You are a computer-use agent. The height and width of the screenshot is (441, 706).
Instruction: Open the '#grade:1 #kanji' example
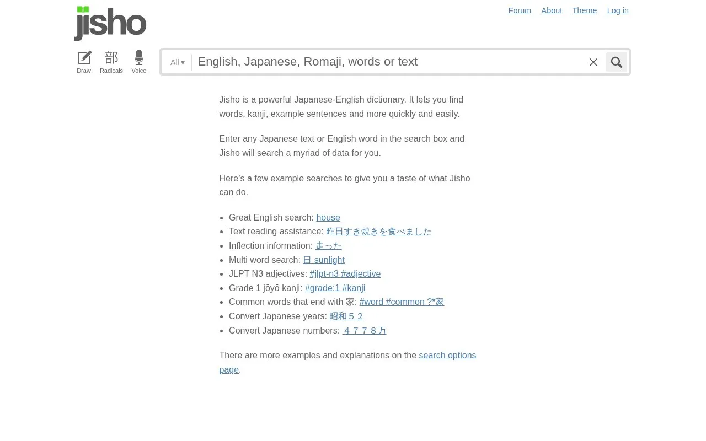click(335, 288)
